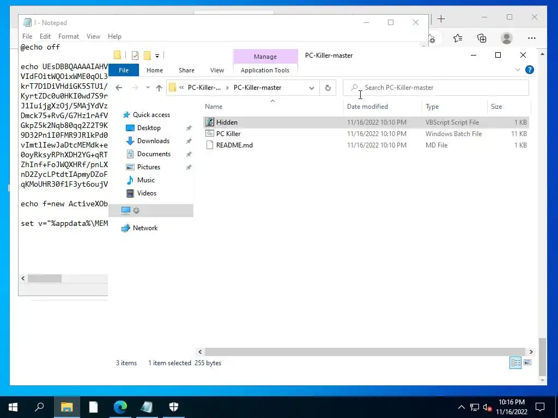Click in Search PC-Killer-master box
The height and width of the screenshot is (418, 558).
tap(435, 88)
